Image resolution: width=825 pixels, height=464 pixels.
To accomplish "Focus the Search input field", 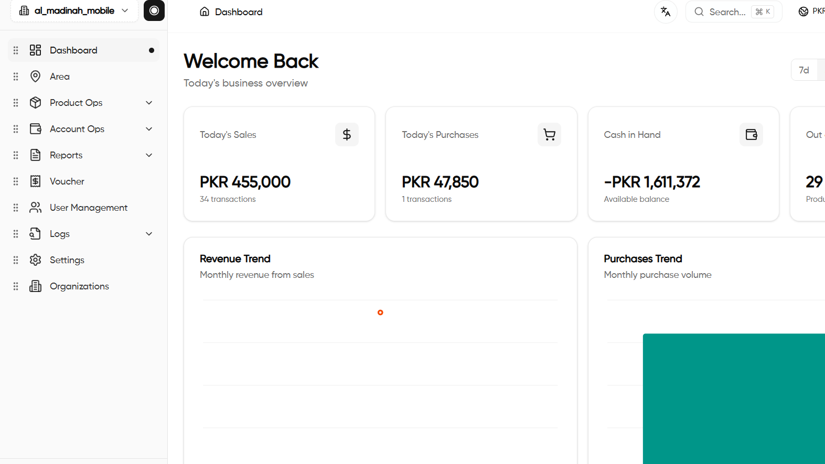I will point(727,12).
